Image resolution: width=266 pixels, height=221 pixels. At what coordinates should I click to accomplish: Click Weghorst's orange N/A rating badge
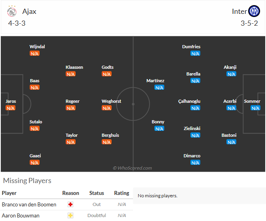pyautogui.click(x=106, y=108)
